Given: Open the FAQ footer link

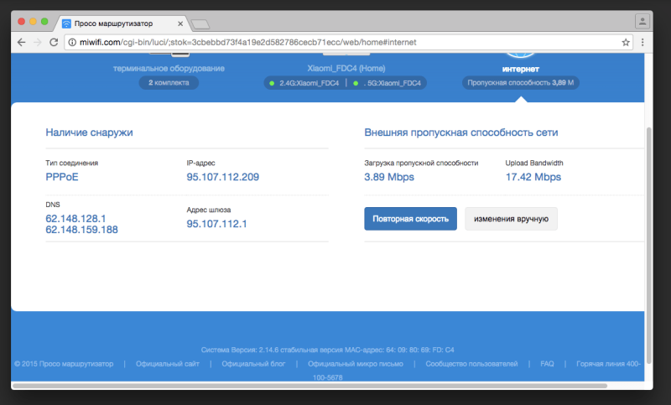Looking at the screenshot, I should tap(547, 364).
